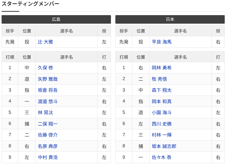
Task: Open pitcher 辻 大雅 player link
Action: (45, 42)
